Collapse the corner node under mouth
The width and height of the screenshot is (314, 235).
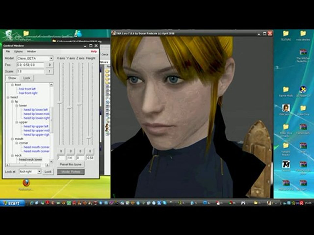pos(17,143)
